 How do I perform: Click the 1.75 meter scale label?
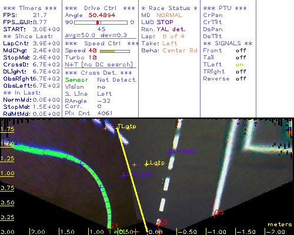tap(7, 129)
